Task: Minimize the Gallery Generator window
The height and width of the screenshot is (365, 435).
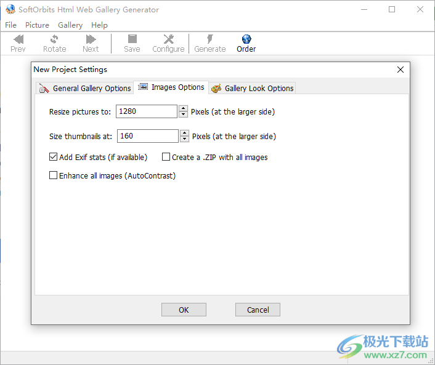Action: click(x=364, y=9)
